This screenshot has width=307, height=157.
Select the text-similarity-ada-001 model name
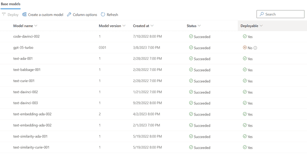30,136
